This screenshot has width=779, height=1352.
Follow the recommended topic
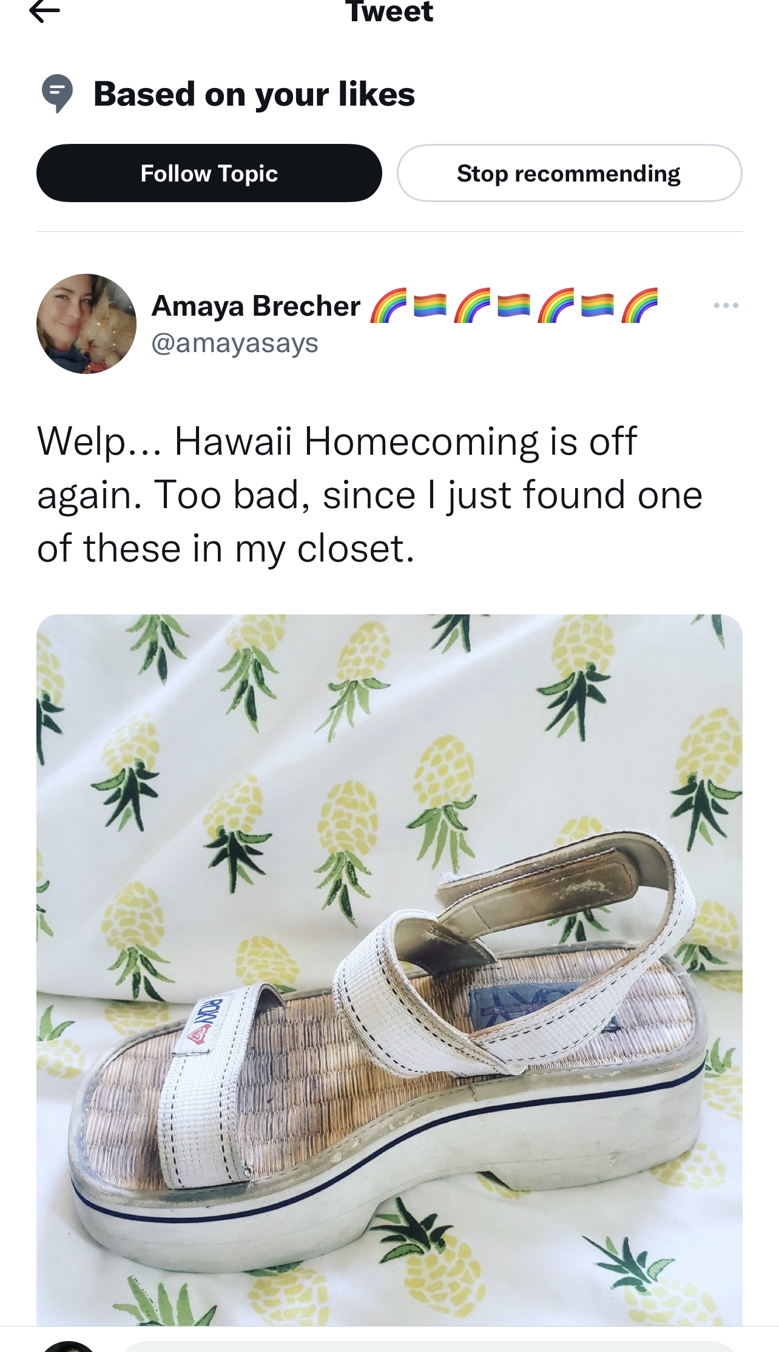pyautogui.click(x=209, y=173)
